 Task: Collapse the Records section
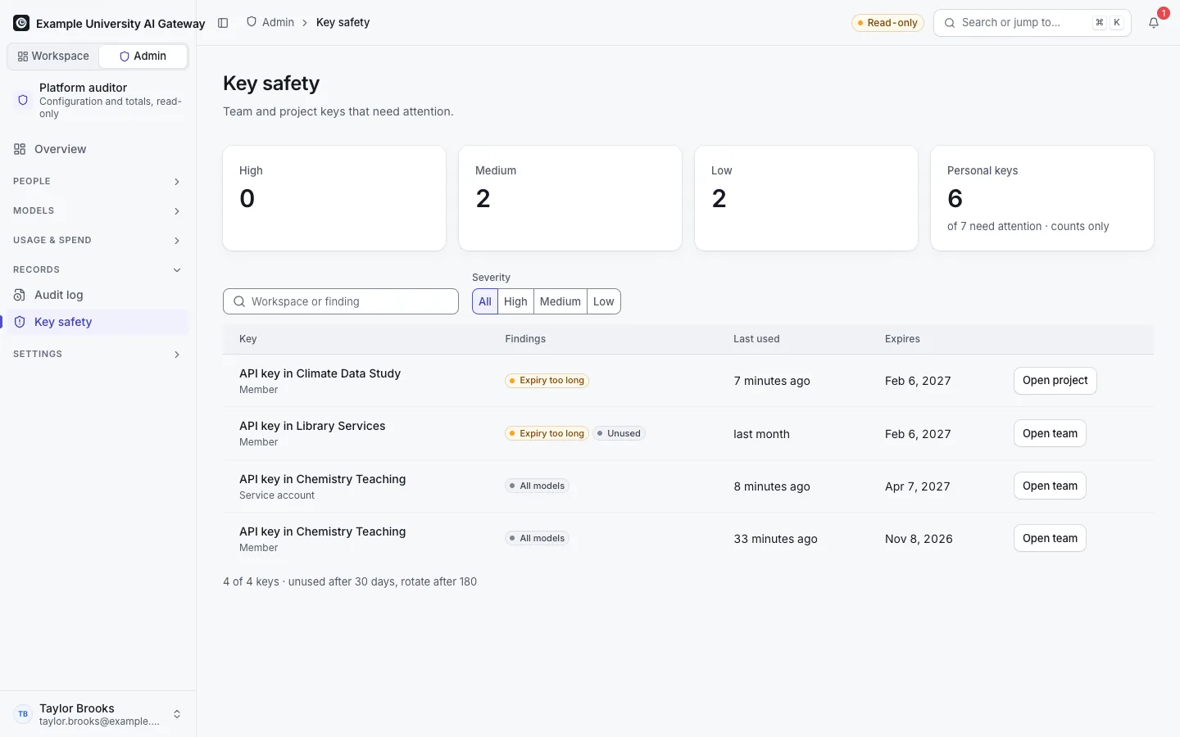pyautogui.click(x=98, y=269)
